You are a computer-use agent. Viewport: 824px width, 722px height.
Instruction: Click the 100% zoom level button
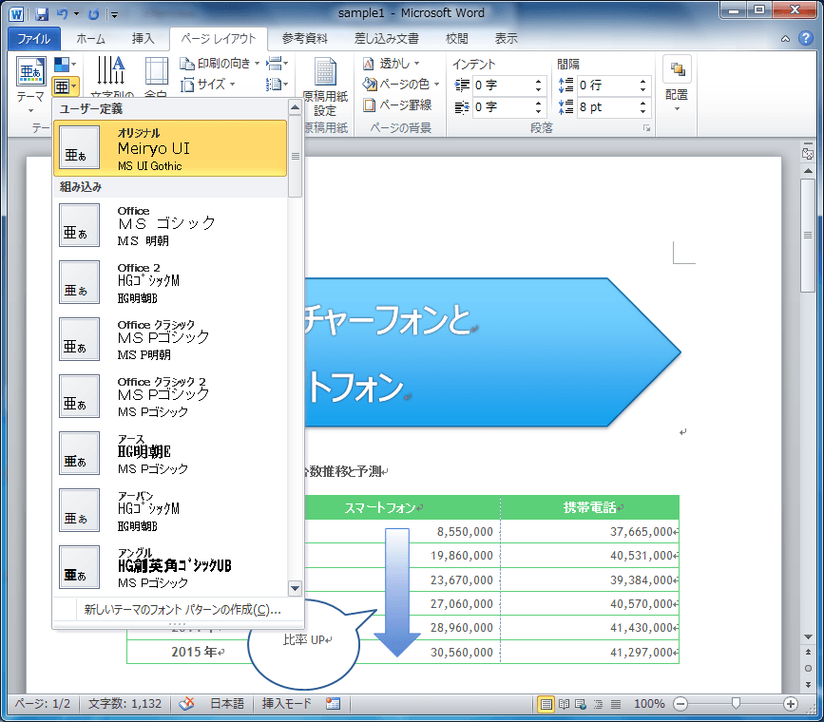point(649,704)
